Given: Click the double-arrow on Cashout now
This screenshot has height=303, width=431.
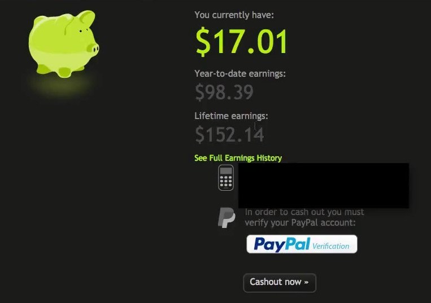Looking at the screenshot, I should click(306, 282).
